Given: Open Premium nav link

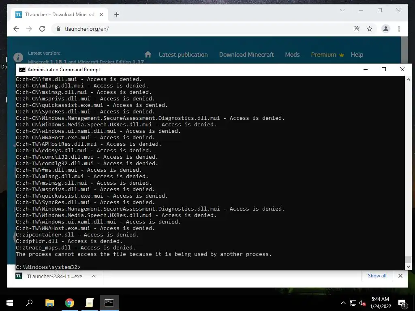Looking at the screenshot, I should point(327,55).
